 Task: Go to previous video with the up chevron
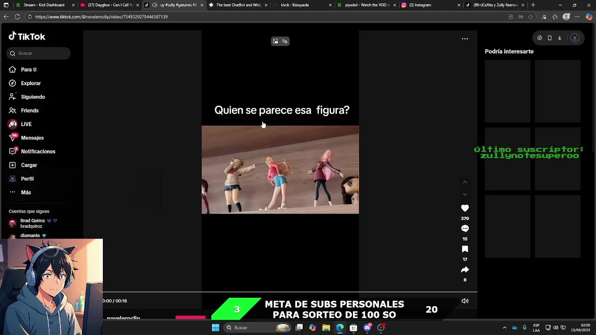coord(465,182)
